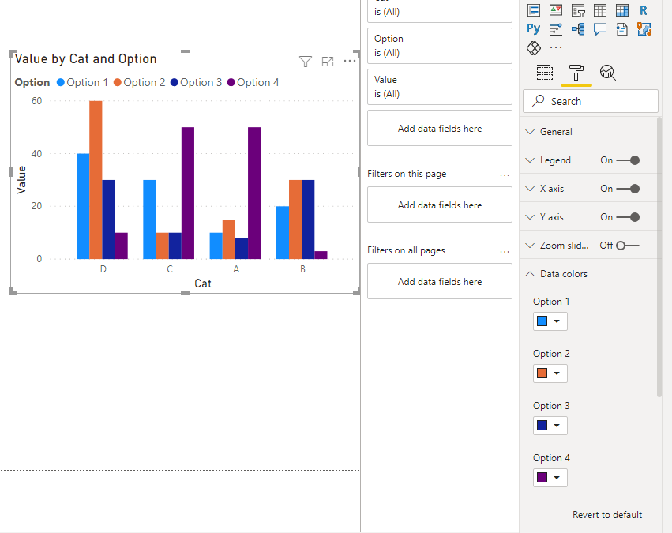Turn on the Zoom slider toggle
The height and width of the screenshot is (533, 672).
[x=628, y=246]
